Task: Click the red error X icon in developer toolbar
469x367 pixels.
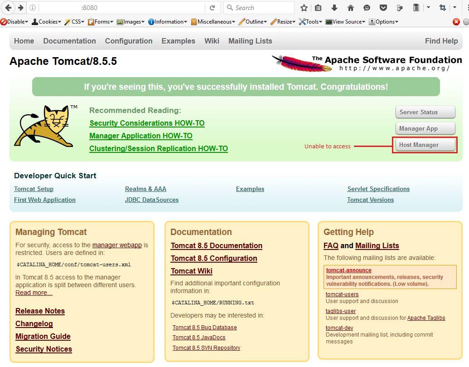Action: click(456, 22)
